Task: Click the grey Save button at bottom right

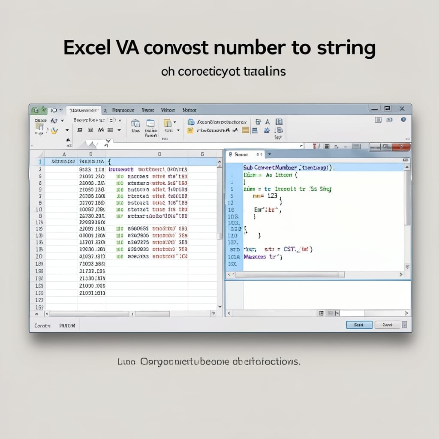Action: [388, 325]
